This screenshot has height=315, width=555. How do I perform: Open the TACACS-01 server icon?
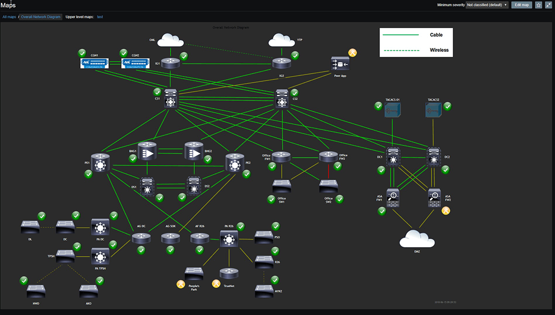393,110
